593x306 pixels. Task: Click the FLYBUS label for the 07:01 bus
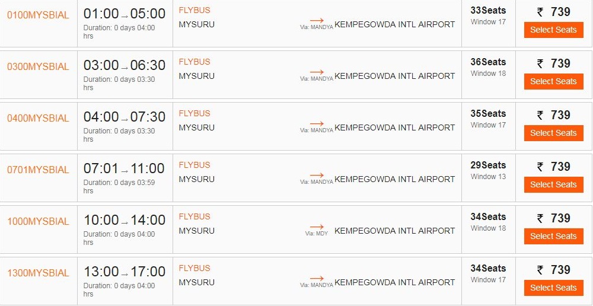pyautogui.click(x=195, y=165)
